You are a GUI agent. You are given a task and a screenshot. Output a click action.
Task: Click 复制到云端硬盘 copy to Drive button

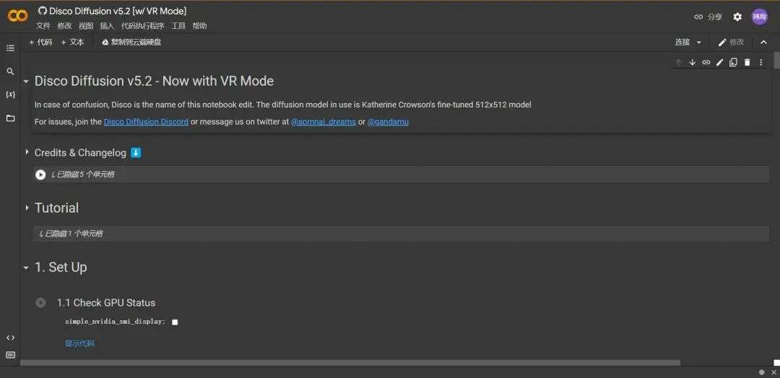tap(131, 43)
